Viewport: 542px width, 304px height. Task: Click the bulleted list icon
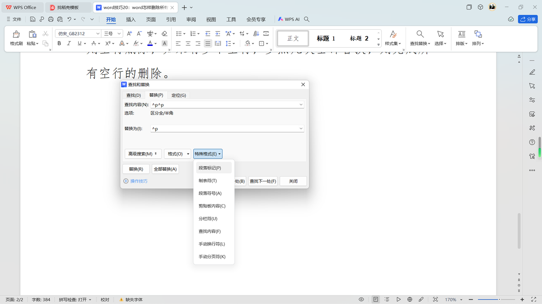pyautogui.click(x=178, y=34)
